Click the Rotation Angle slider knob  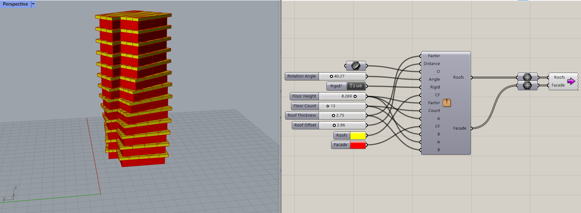click(331, 76)
